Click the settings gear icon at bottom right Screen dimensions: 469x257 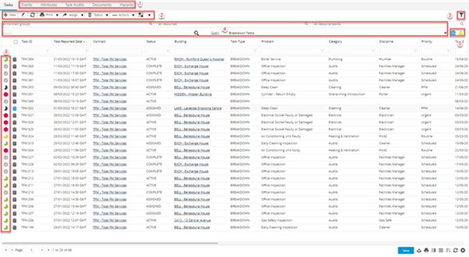pyautogui.click(x=463, y=250)
